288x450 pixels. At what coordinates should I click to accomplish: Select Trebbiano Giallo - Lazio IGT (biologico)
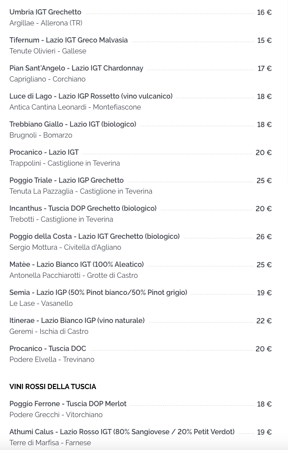(x=73, y=124)
